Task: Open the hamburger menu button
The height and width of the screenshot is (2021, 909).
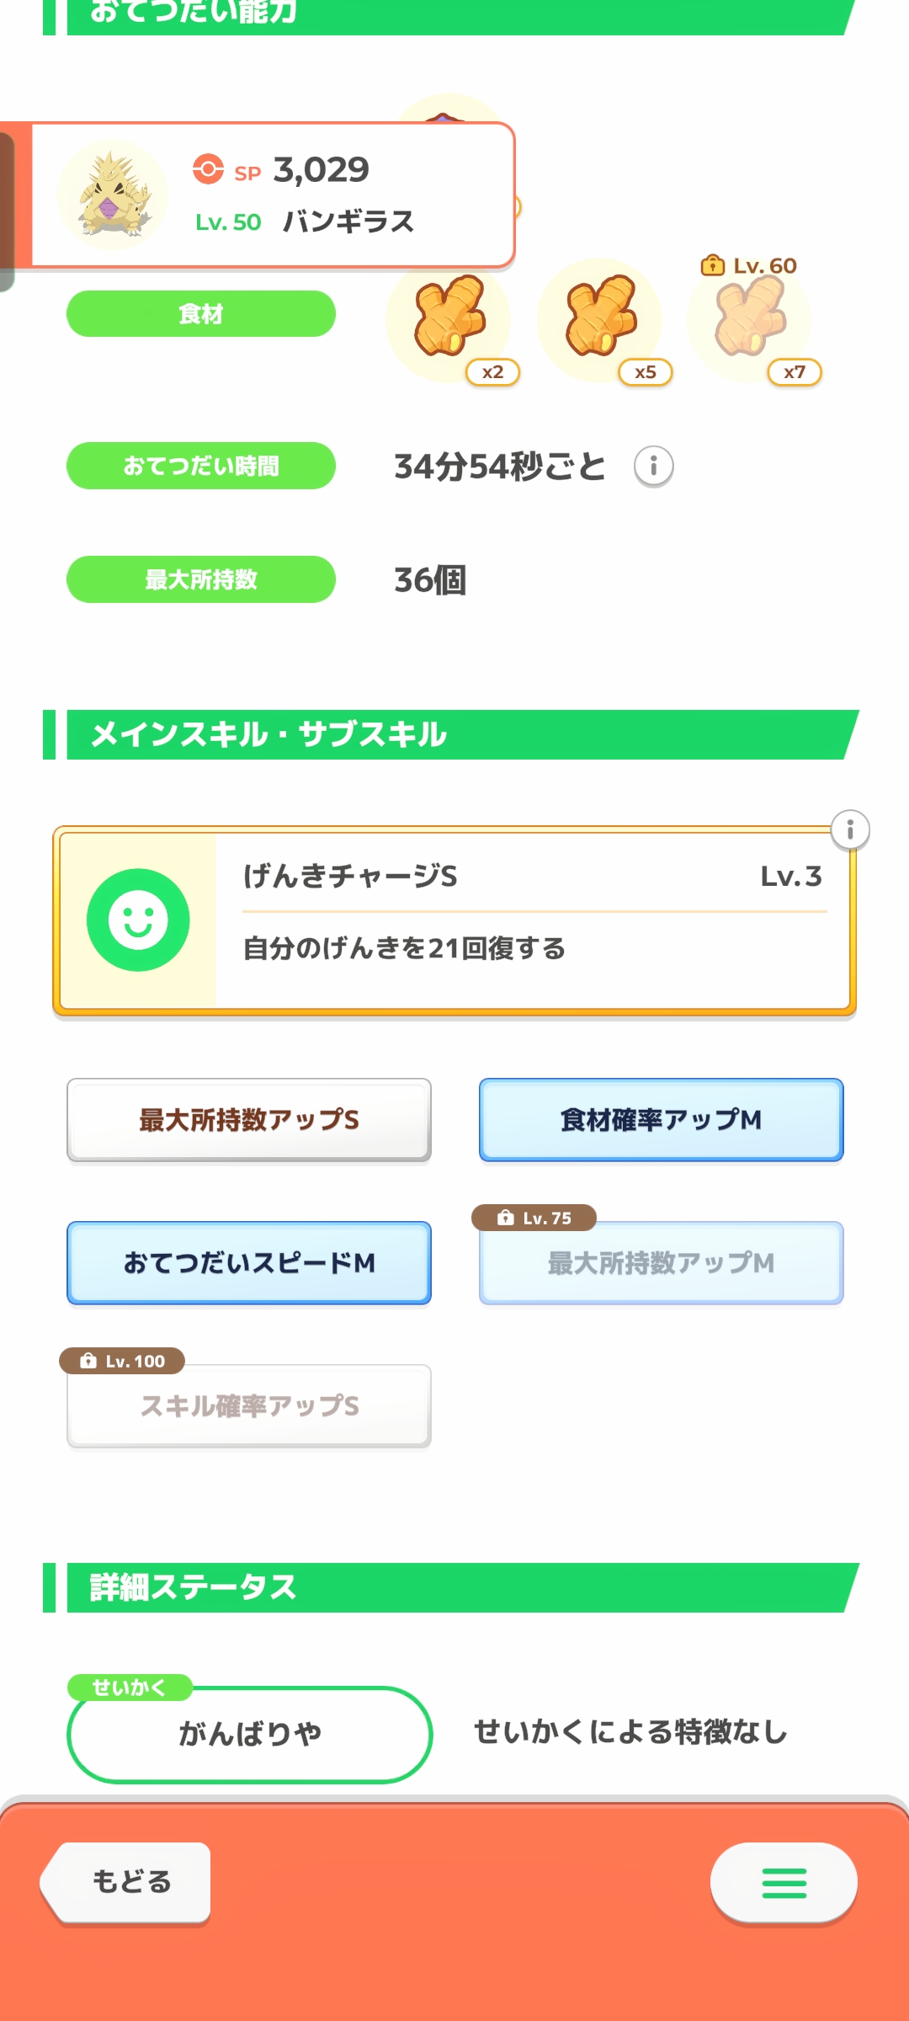Action: [x=784, y=1883]
